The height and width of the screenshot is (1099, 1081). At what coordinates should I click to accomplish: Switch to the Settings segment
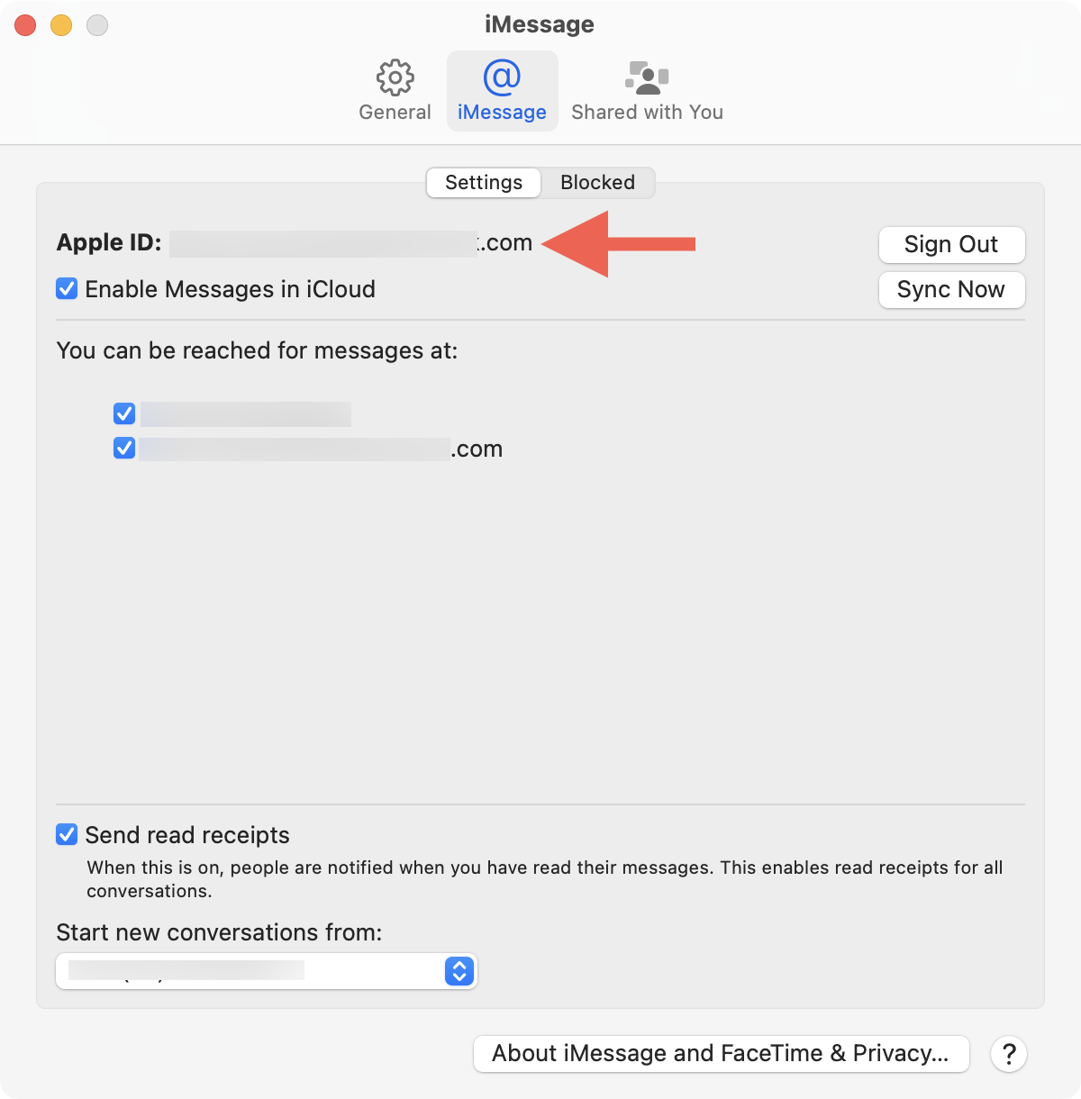click(x=484, y=182)
